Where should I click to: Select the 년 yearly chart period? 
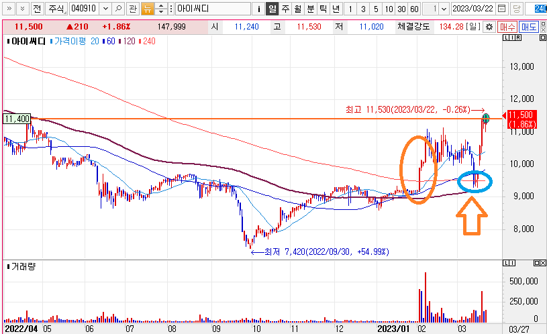336,9
